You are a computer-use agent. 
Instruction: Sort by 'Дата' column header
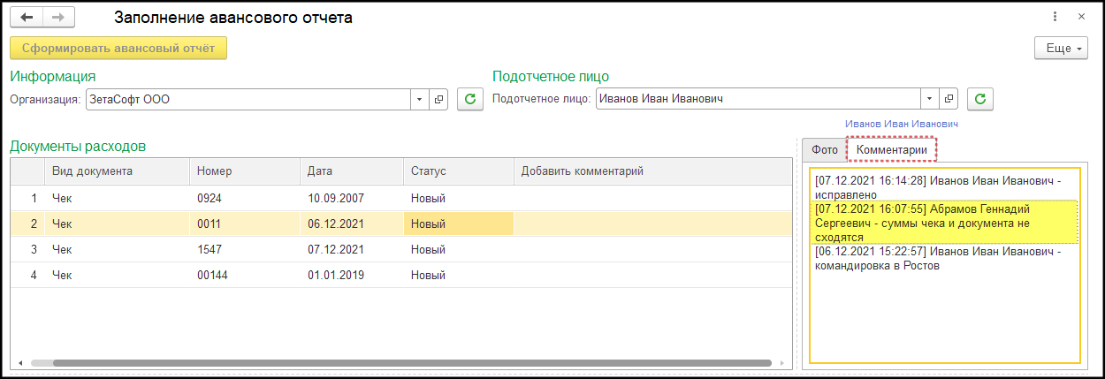(x=353, y=171)
